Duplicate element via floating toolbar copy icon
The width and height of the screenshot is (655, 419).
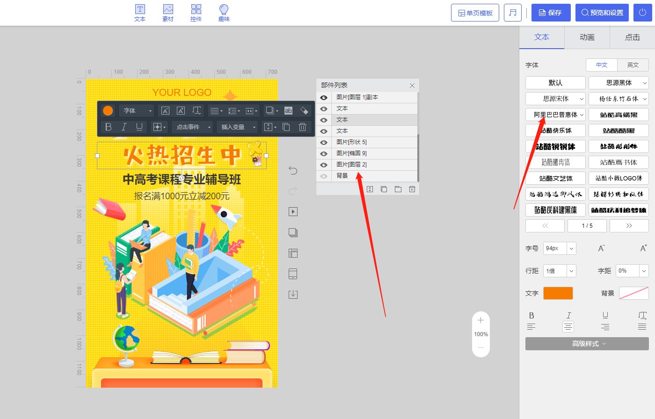[286, 127]
